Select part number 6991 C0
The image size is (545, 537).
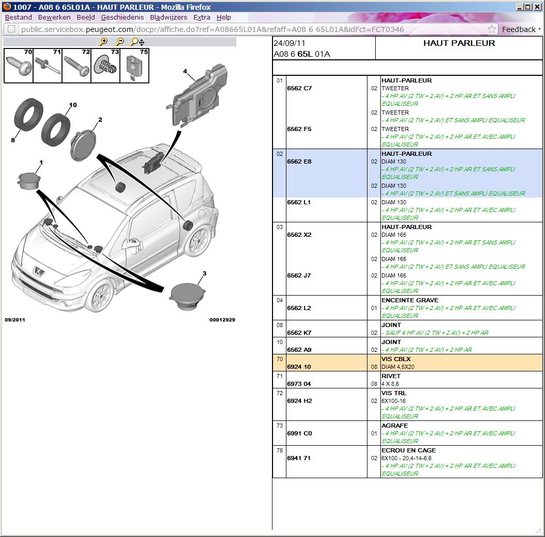pyautogui.click(x=300, y=433)
